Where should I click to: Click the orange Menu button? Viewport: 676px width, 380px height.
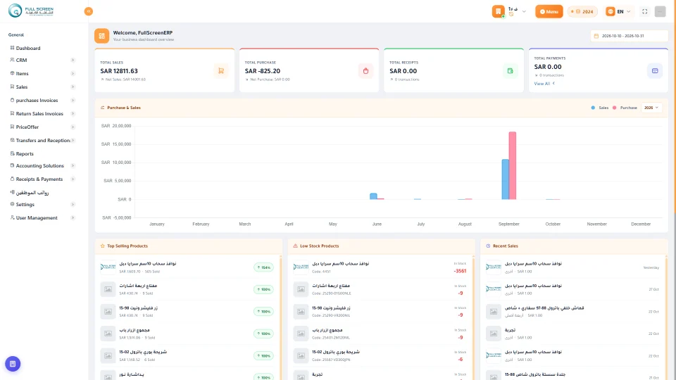(x=549, y=12)
